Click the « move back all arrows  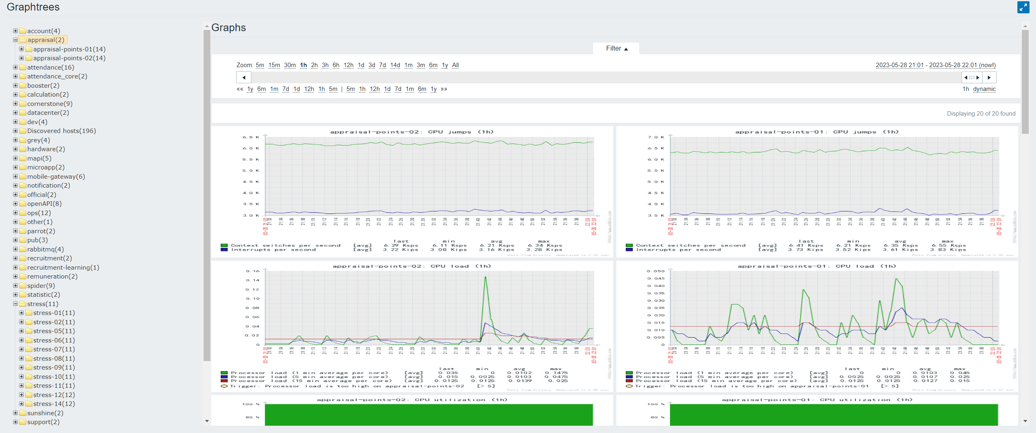(240, 89)
